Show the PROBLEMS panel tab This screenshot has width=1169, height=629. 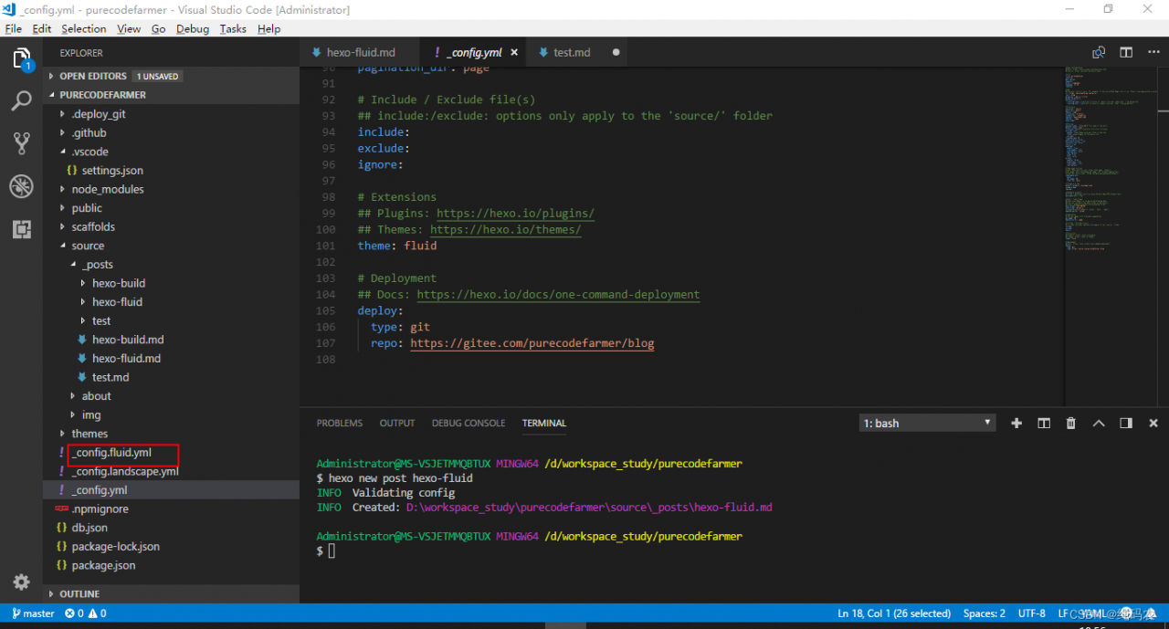click(340, 423)
